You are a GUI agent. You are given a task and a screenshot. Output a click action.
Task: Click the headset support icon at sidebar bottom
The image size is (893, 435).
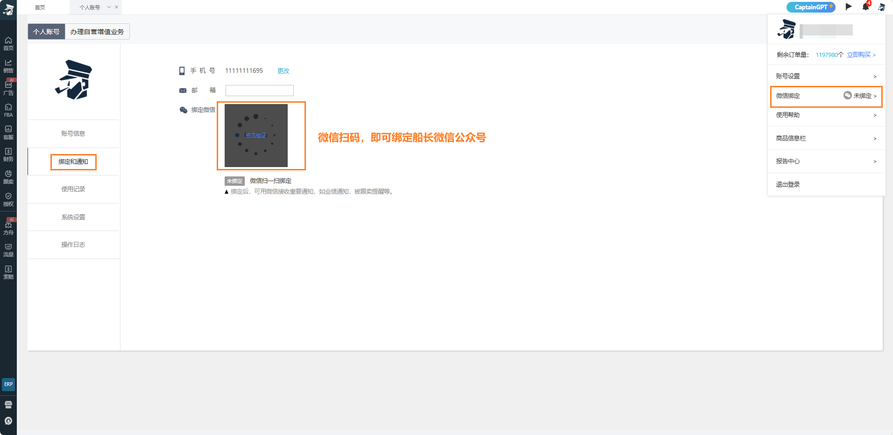click(8, 421)
